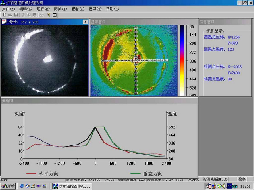
Task: Close the 0号卡 camera image window
Action: point(85,22)
